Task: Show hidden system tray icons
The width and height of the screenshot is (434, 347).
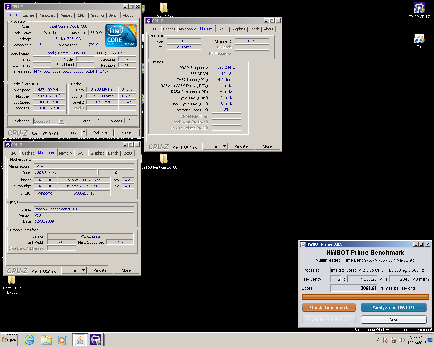Action: (x=378, y=340)
